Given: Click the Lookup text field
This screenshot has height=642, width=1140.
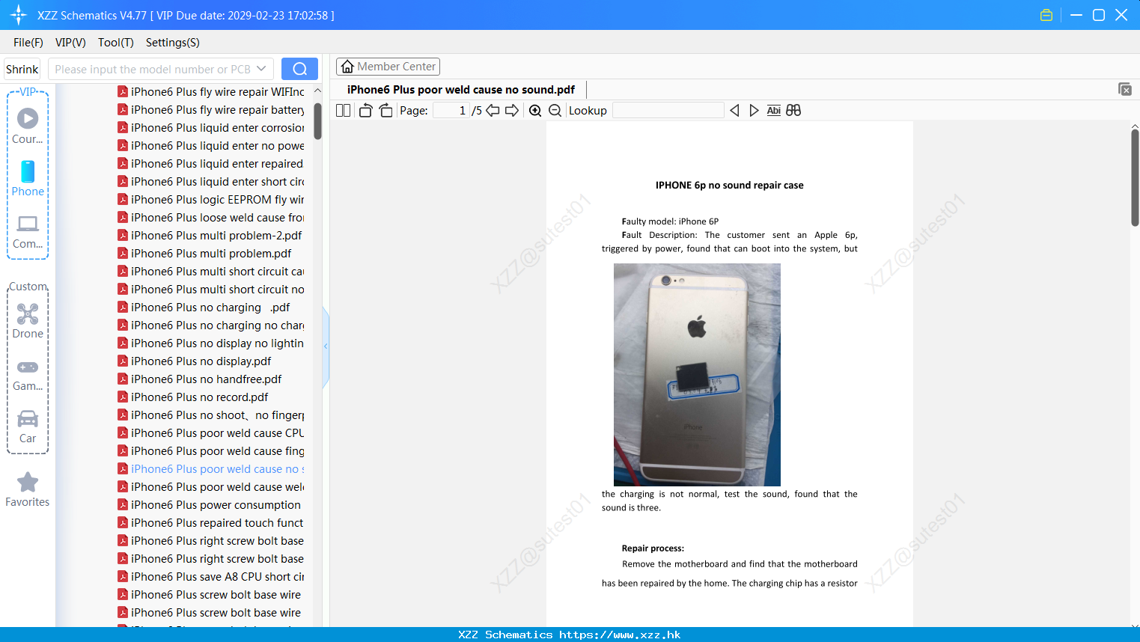Looking at the screenshot, I should pyautogui.click(x=668, y=111).
